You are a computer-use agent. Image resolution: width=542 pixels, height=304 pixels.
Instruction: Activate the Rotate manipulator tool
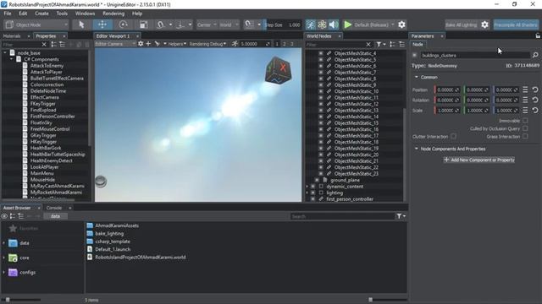pyautogui.click(x=123, y=24)
